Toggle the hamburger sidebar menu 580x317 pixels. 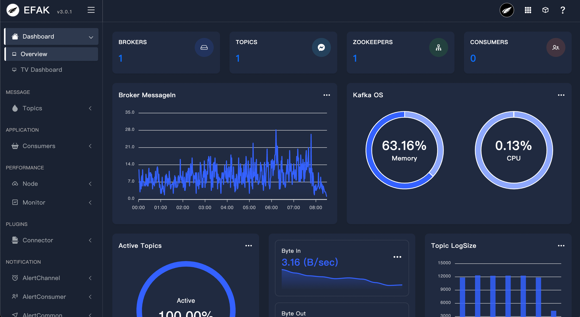(x=91, y=10)
